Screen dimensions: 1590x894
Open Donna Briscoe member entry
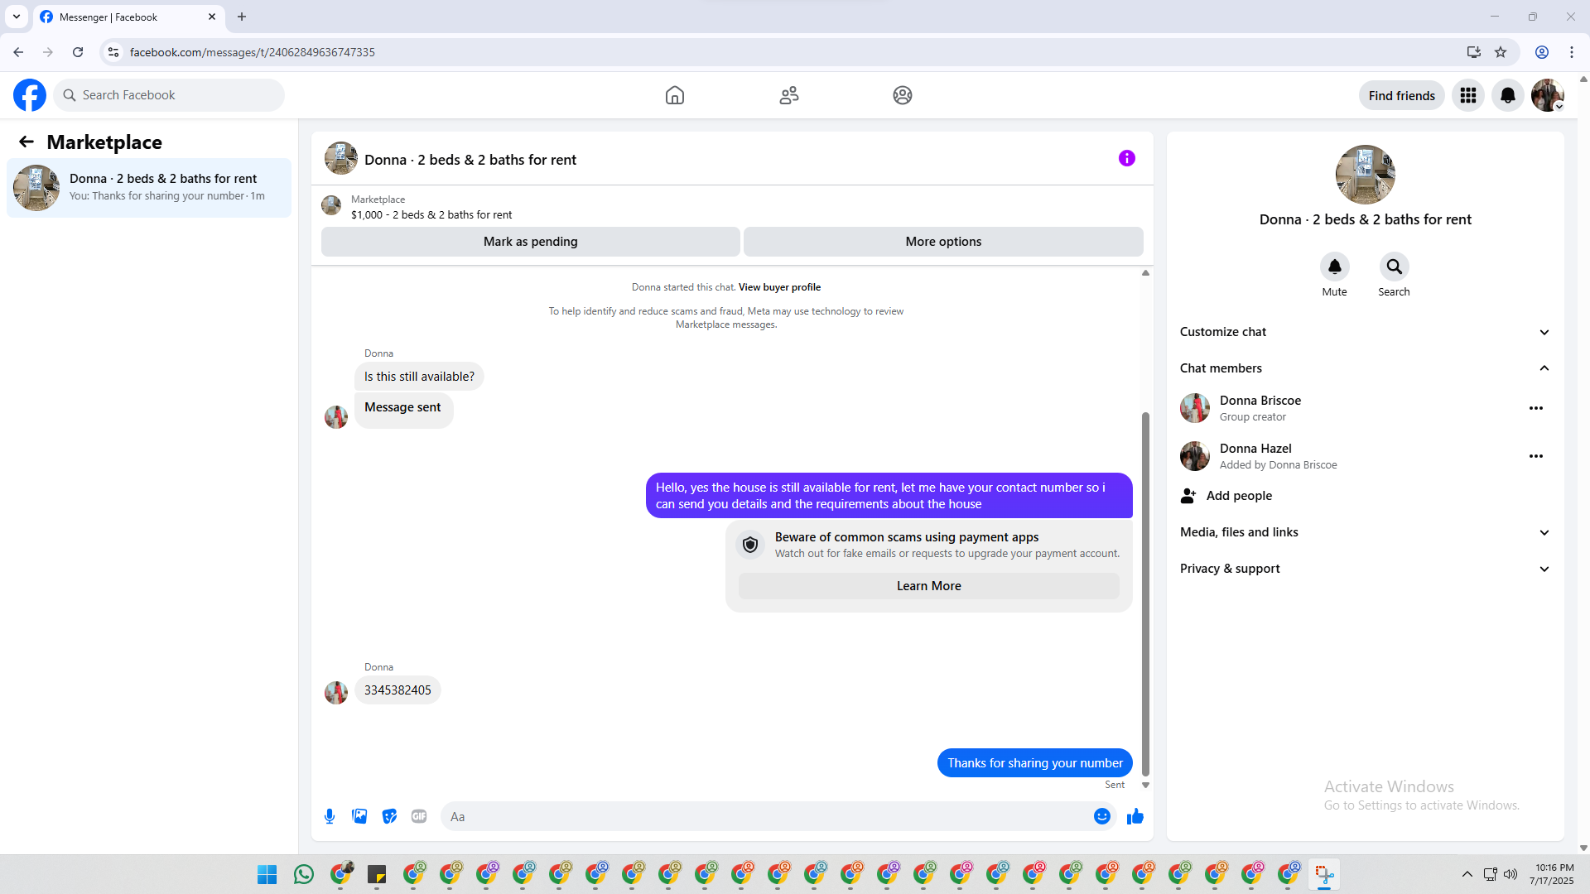click(x=1366, y=408)
